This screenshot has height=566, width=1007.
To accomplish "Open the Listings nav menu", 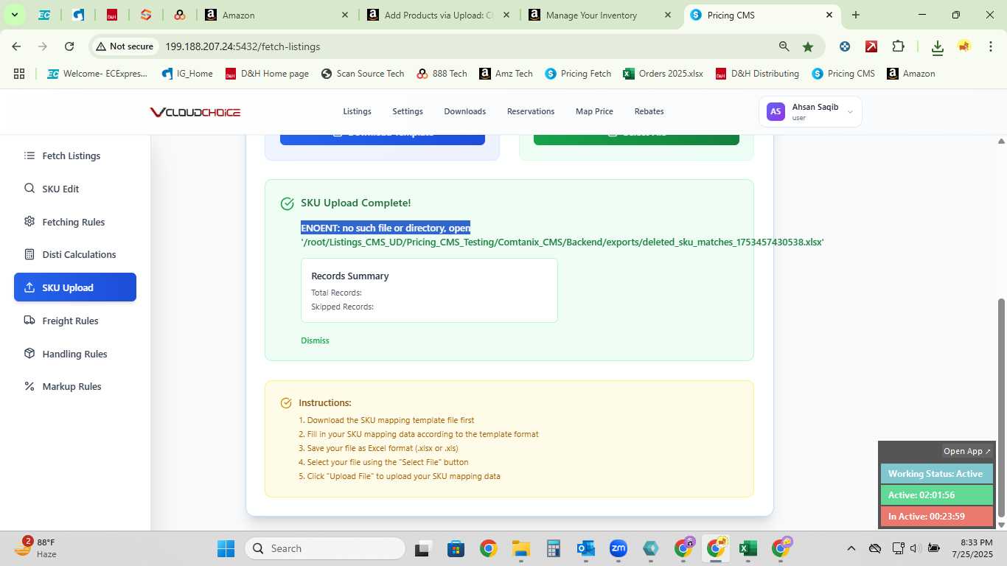I will pyautogui.click(x=357, y=111).
